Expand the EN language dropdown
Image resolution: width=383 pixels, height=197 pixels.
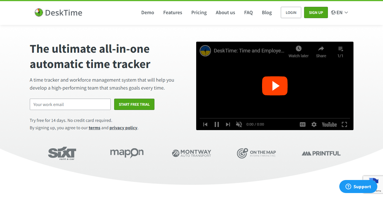(x=342, y=12)
